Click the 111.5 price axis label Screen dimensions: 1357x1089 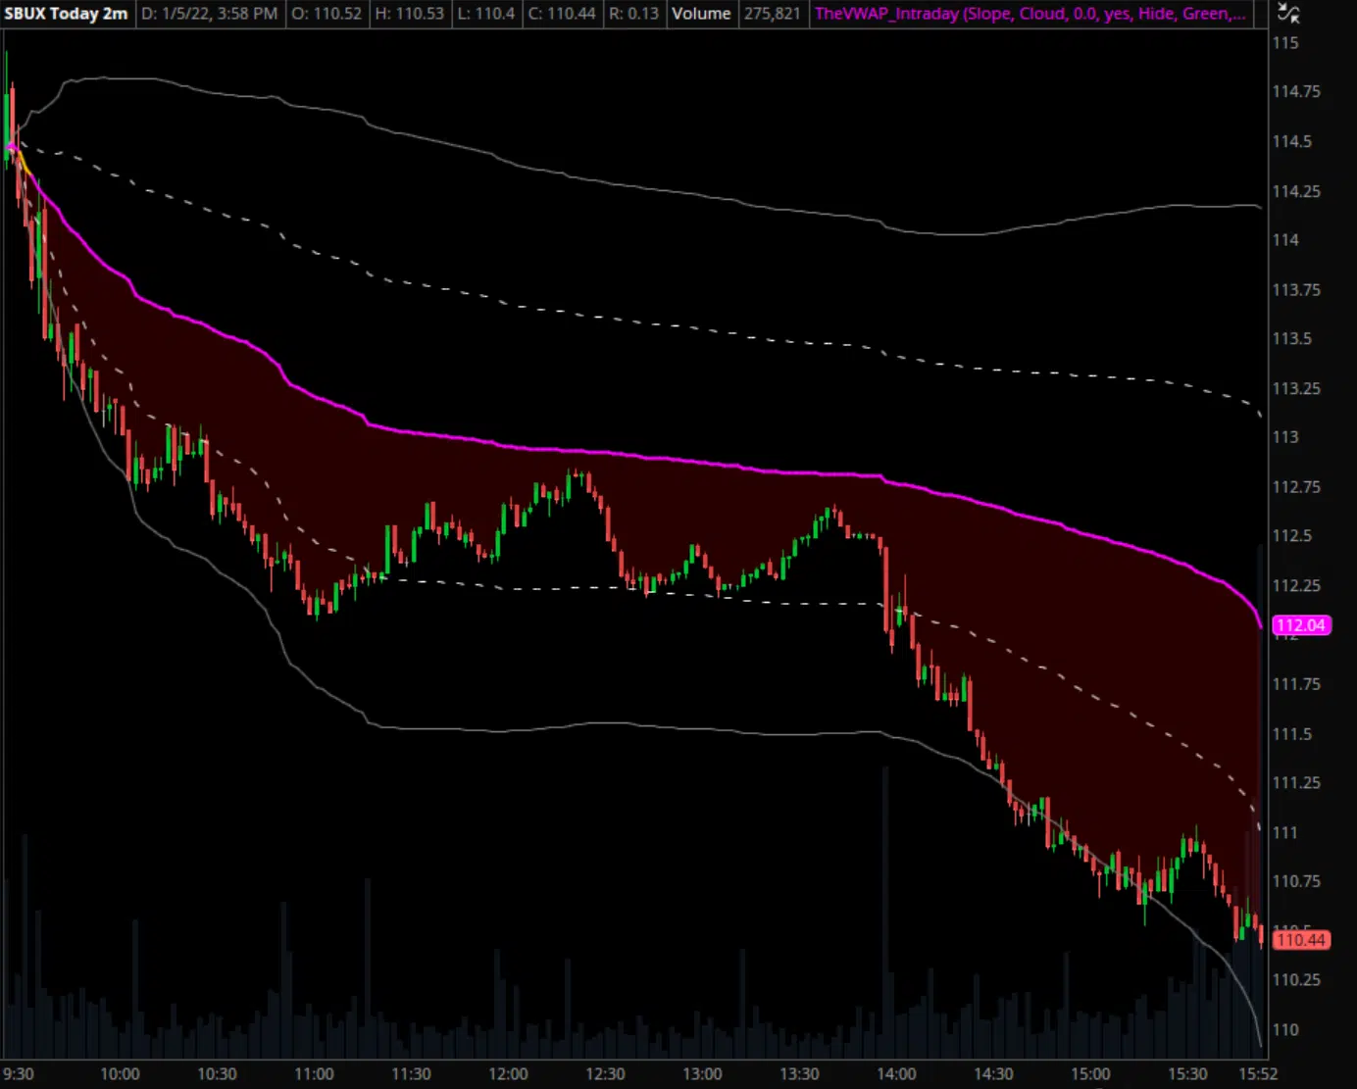coord(1292,734)
